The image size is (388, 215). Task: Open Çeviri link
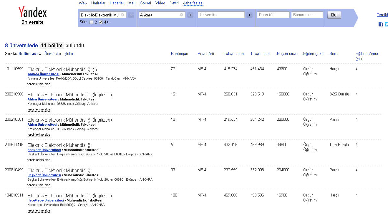coord(174,3)
